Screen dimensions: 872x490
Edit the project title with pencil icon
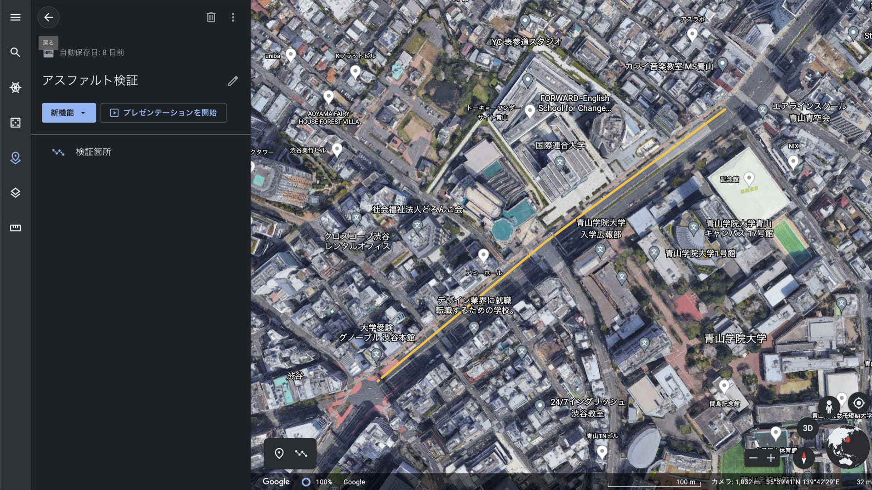[x=233, y=81]
